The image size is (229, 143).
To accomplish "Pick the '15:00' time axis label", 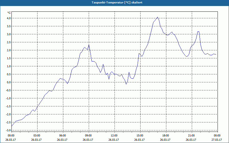I will (x=140, y=136).
